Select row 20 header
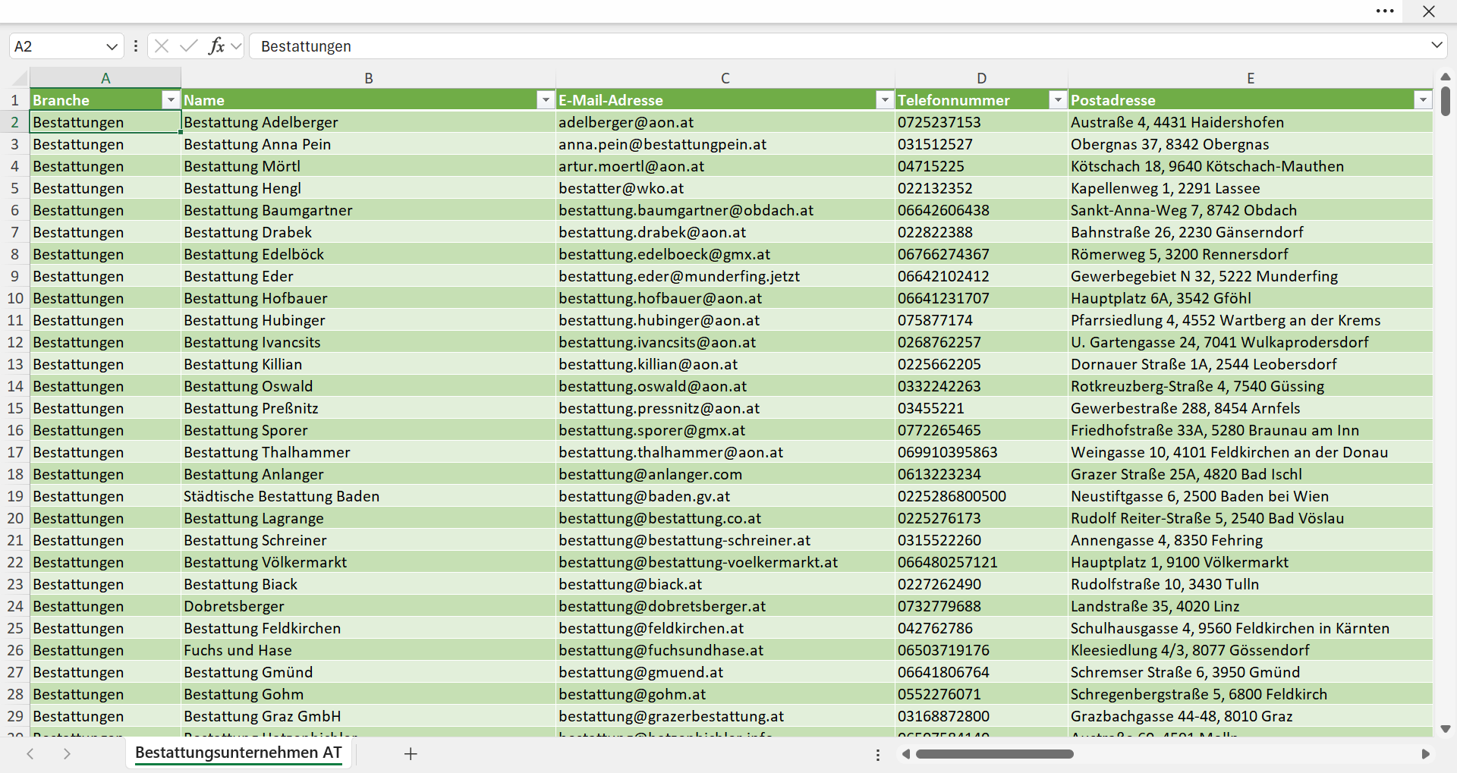 [x=14, y=518]
